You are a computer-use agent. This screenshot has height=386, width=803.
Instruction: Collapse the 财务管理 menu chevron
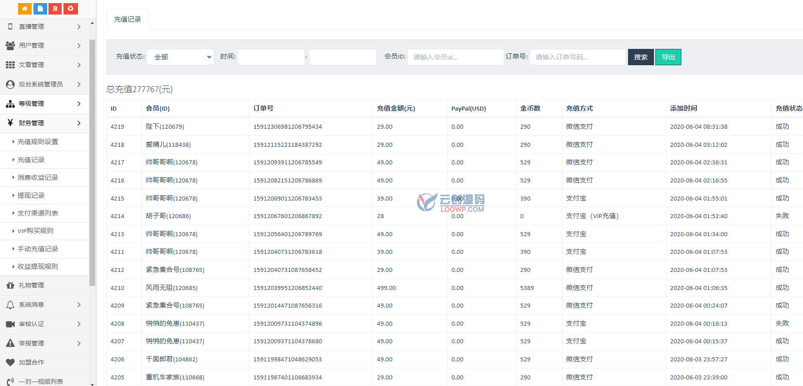pos(79,123)
